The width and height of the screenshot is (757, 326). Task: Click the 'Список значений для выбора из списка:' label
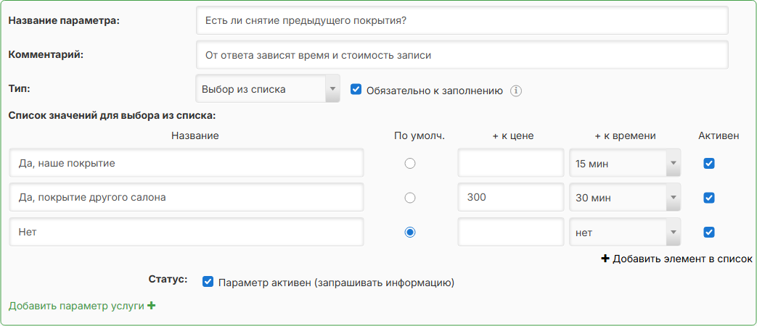click(x=112, y=116)
